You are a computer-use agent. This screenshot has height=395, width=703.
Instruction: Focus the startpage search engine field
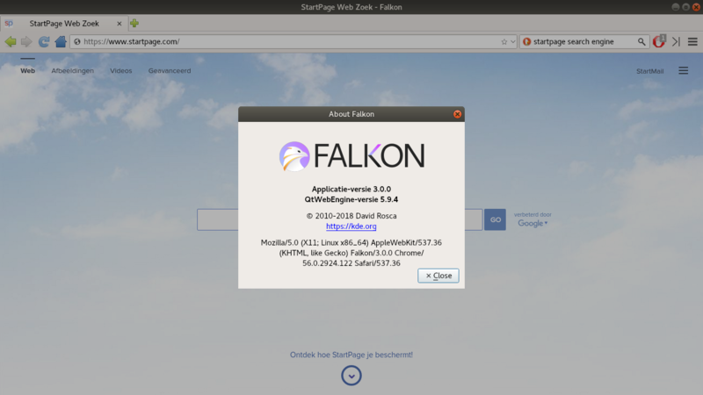pyautogui.click(x=584, y=41)
